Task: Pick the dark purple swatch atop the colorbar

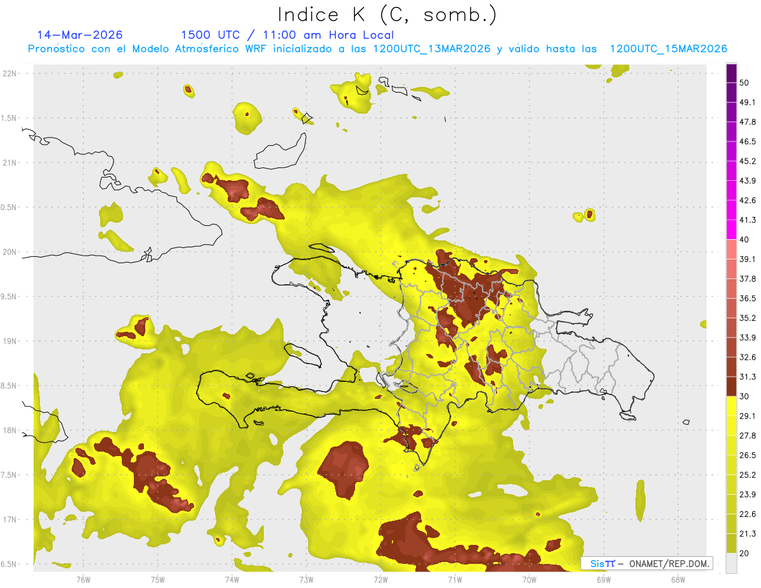Action: click(731, 73)
